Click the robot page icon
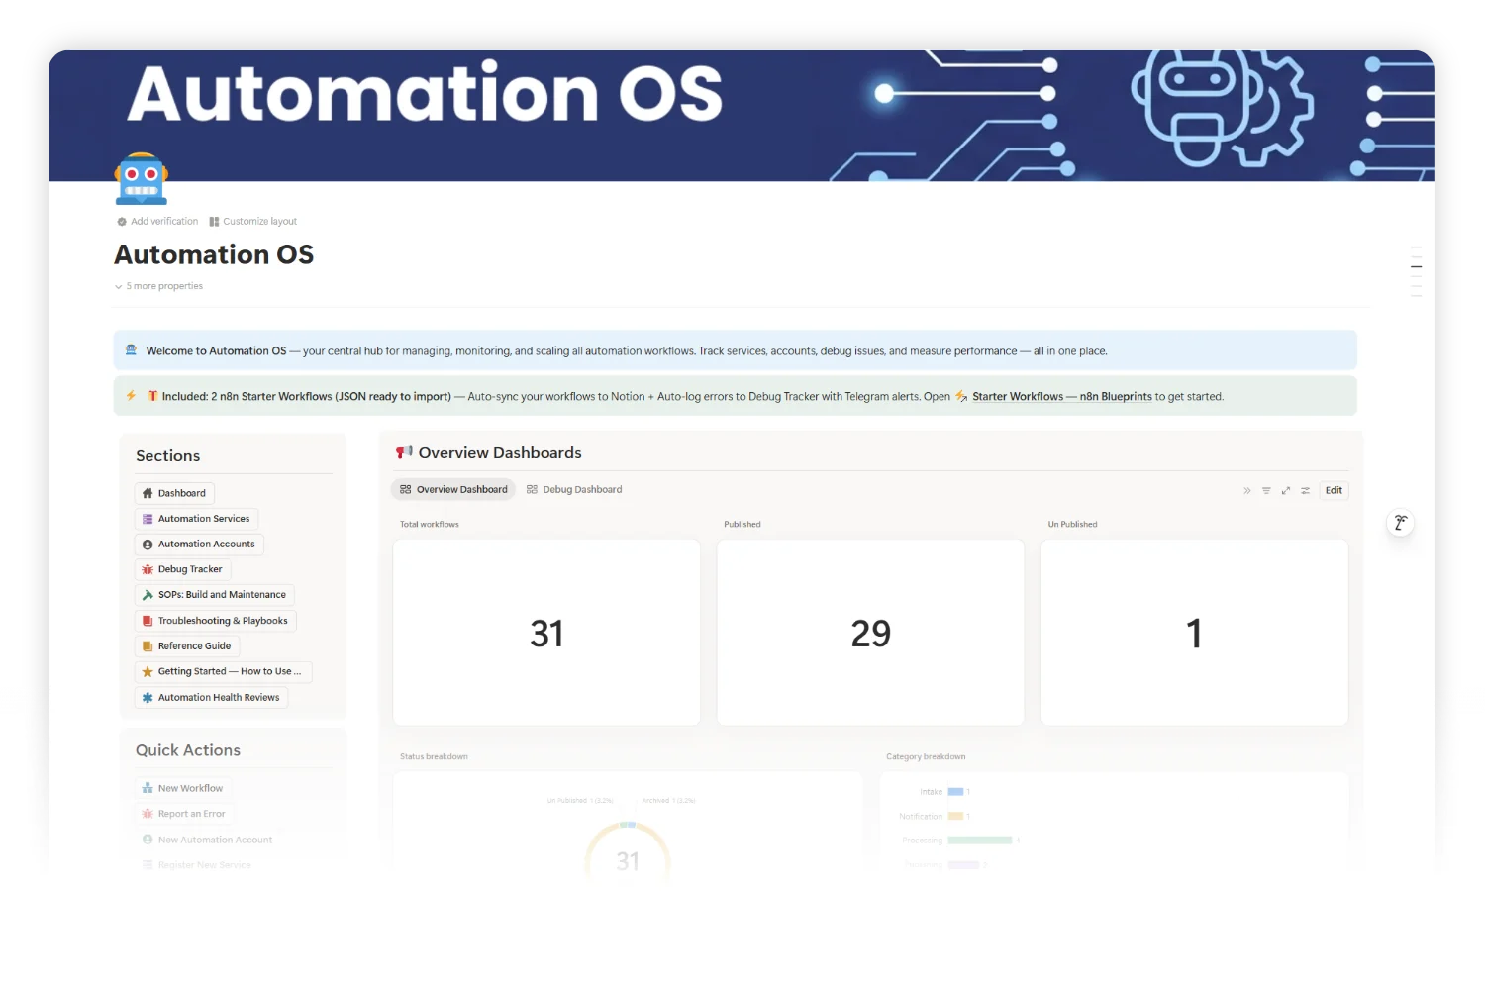1485x990 pixels. 142,178
